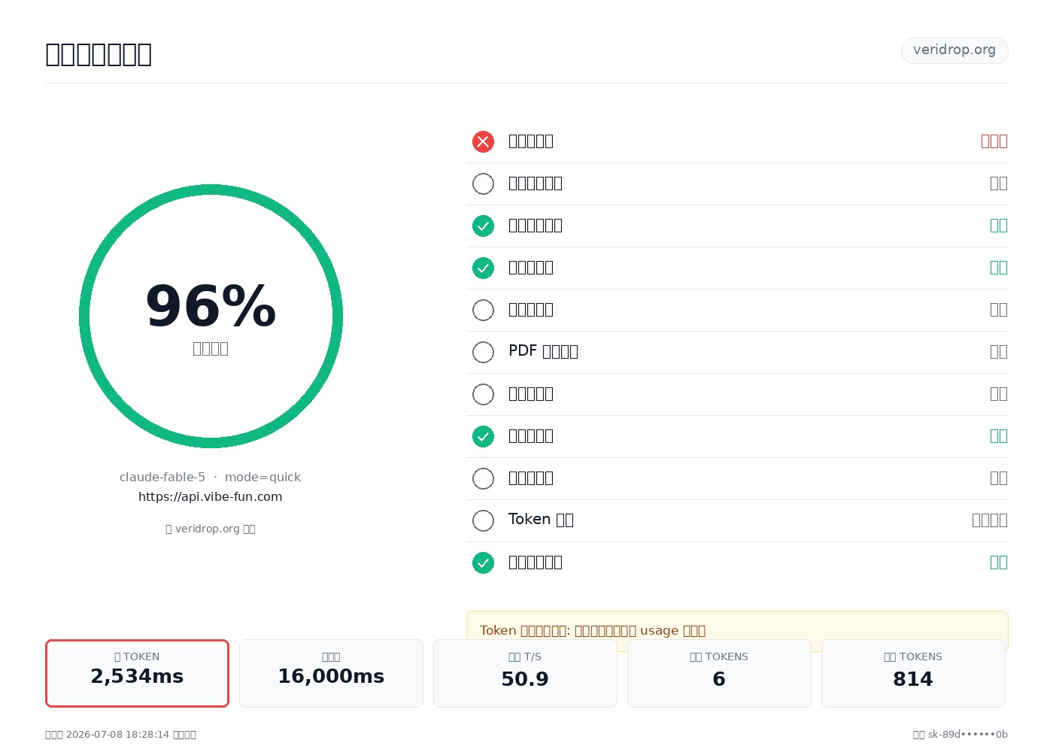The width and height of the screenshot is (1053, 752).
Task: Click the claude-fable-5 mode=quick text
Action: [x=211, y=477]
